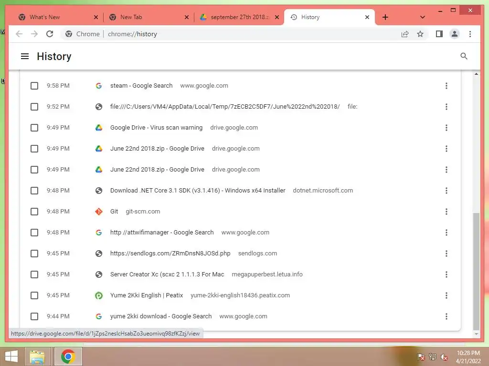Open File Explorer from the taskbar
This screenshot has width=489, height=366.
coord(37,356)
